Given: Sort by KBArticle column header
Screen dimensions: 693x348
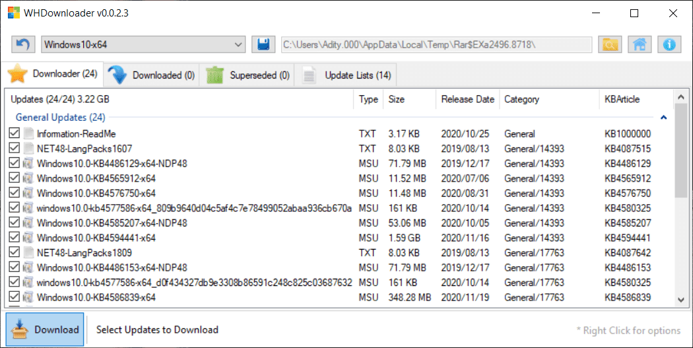Looking at the screenshot, I should [x=636, y=100].
